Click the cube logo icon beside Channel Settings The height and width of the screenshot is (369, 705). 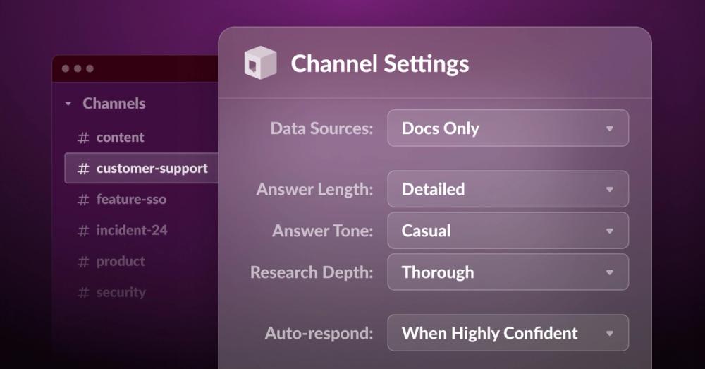260,63
